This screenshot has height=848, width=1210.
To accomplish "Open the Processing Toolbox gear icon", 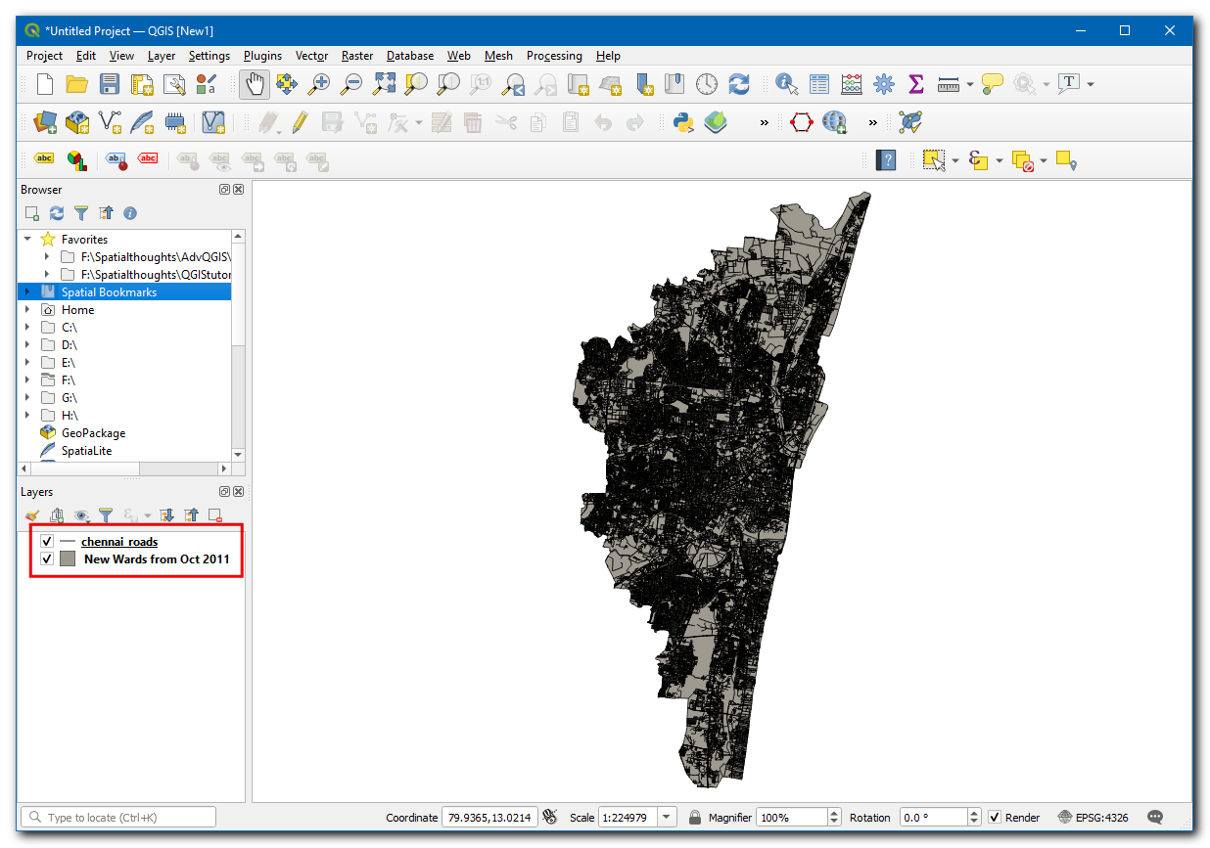I will tap(884, 84).
